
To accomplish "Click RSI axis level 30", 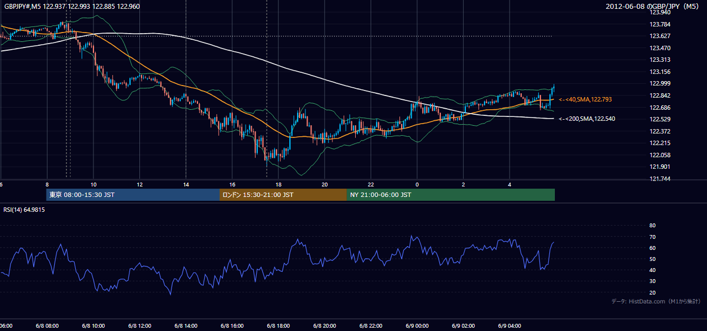I will 652,281.
